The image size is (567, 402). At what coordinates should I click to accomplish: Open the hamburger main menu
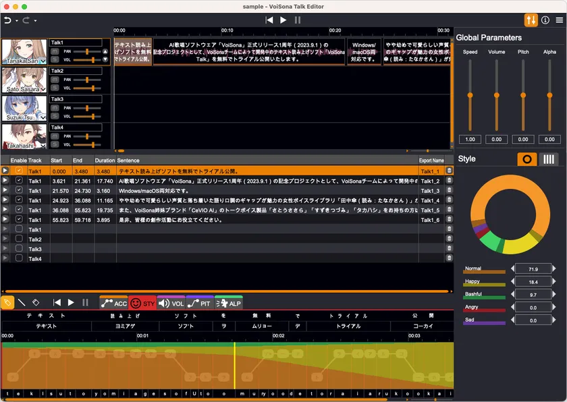point(559,20)
